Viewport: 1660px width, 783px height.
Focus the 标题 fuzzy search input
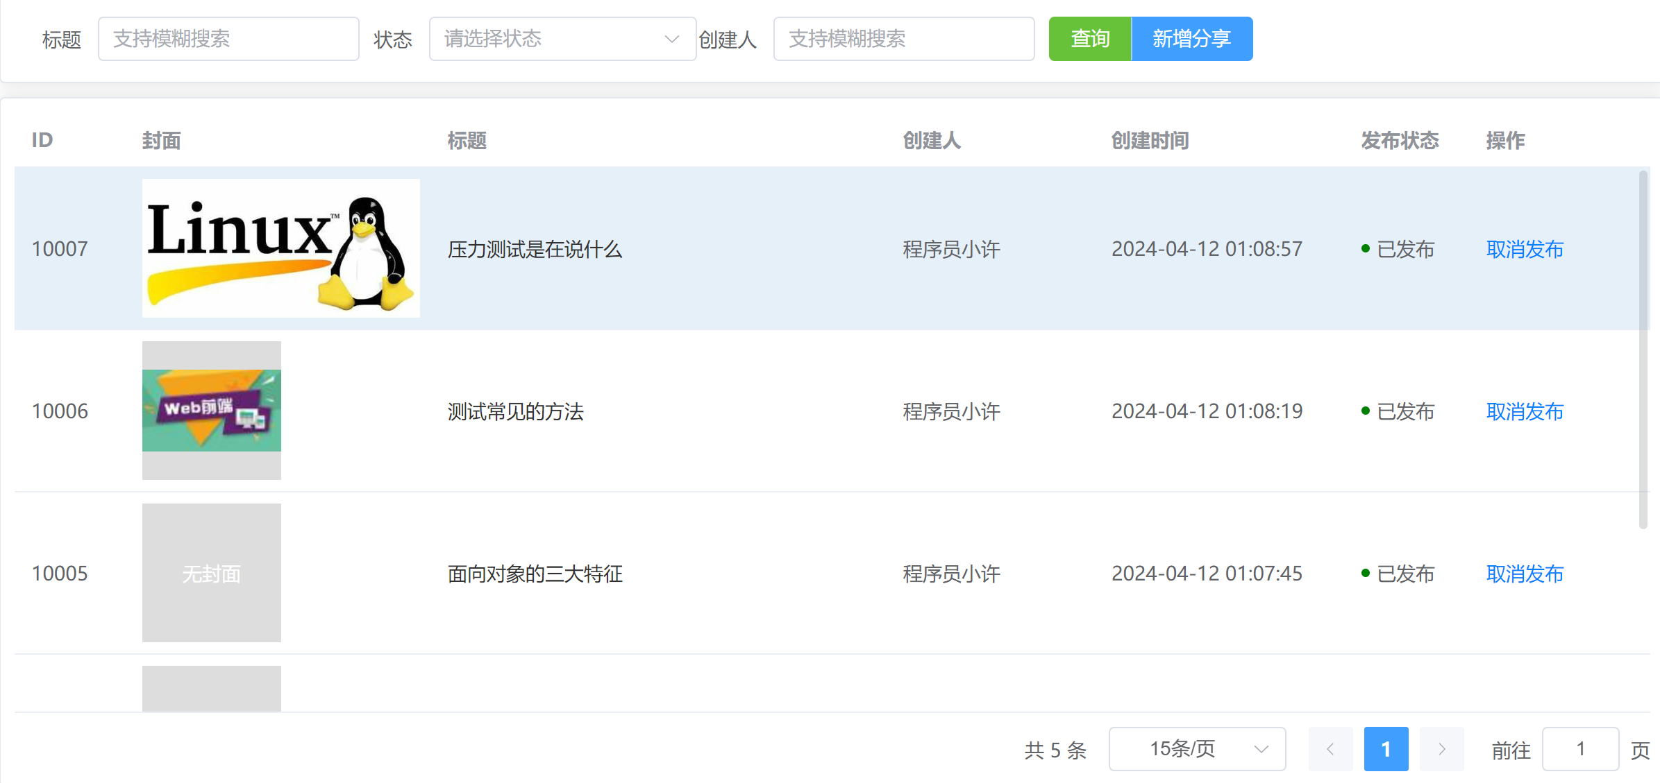click(228, 39)
